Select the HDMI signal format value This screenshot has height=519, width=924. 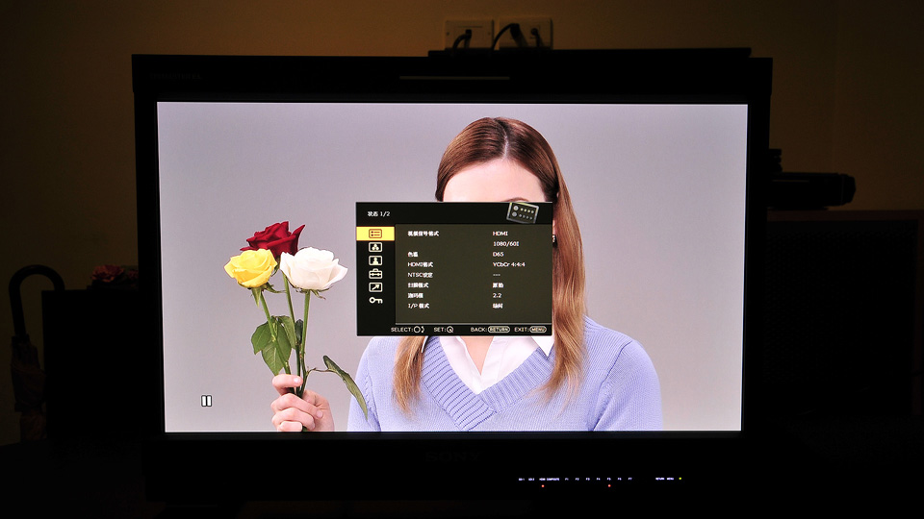pyautogui.click(x=500, y=234)
